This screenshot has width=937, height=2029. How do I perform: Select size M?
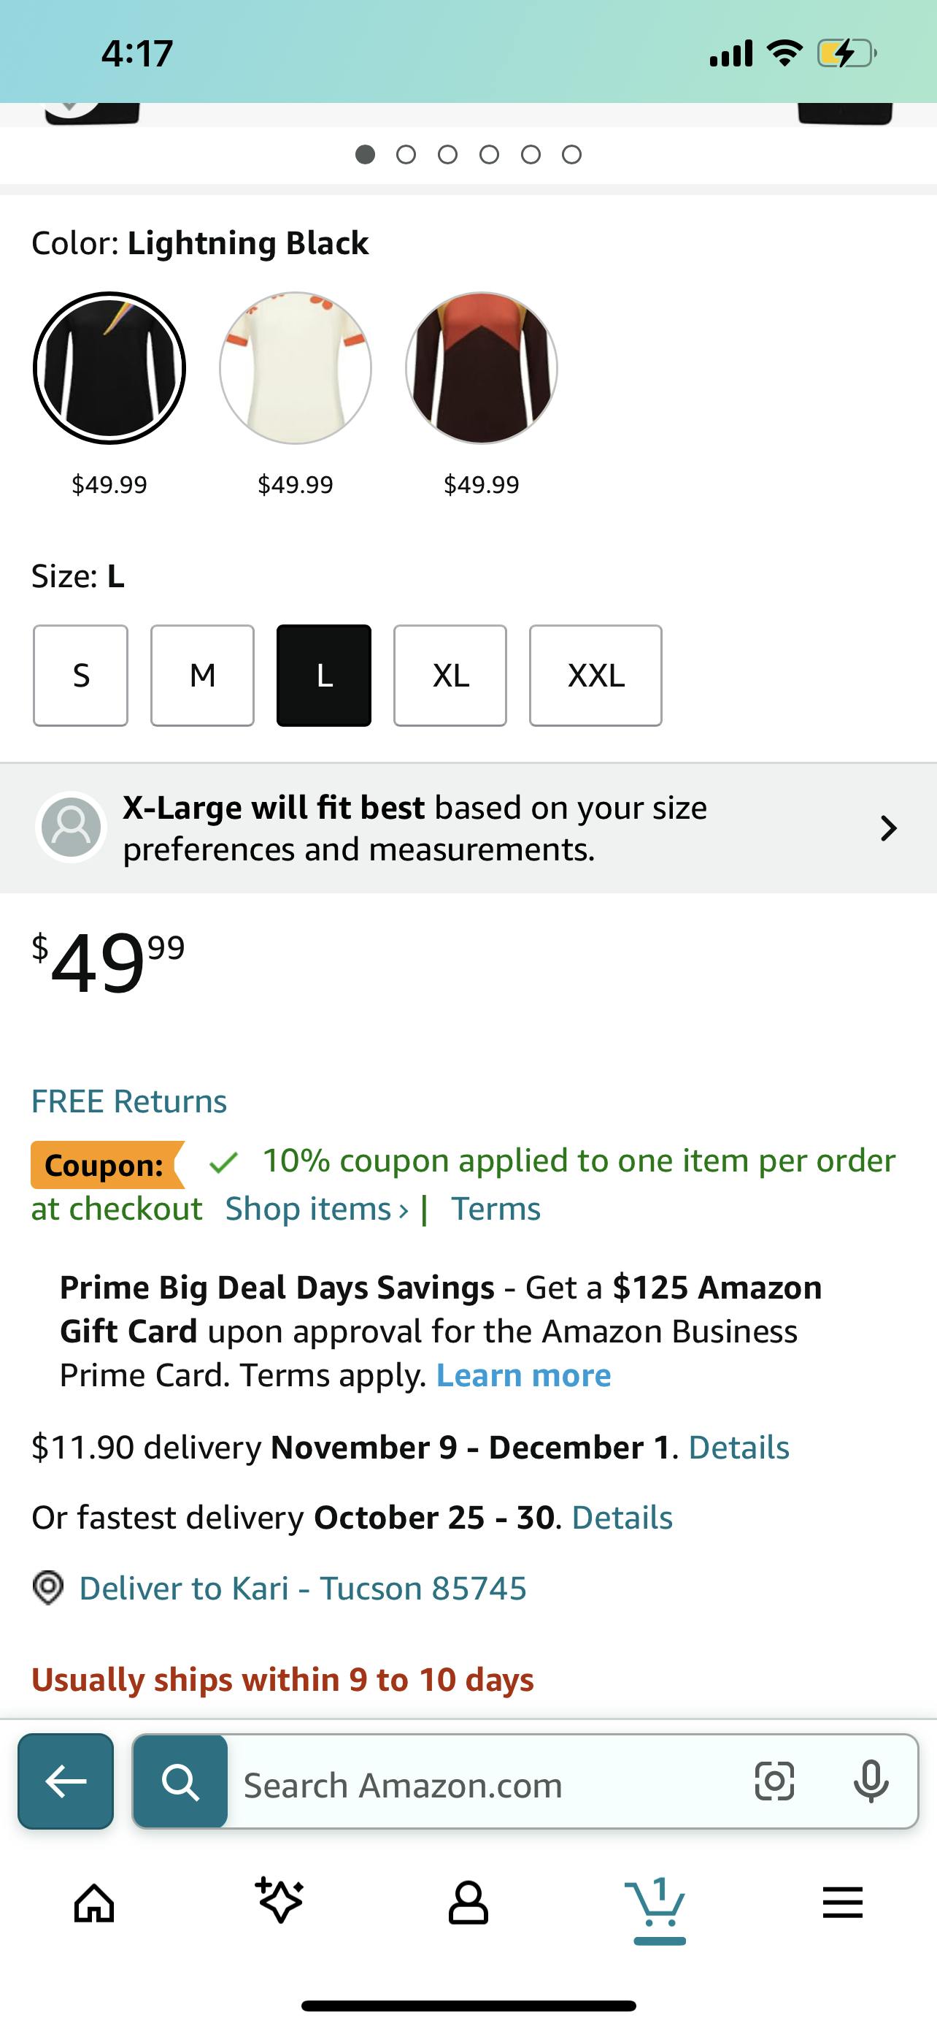click(x=202, y=675)
